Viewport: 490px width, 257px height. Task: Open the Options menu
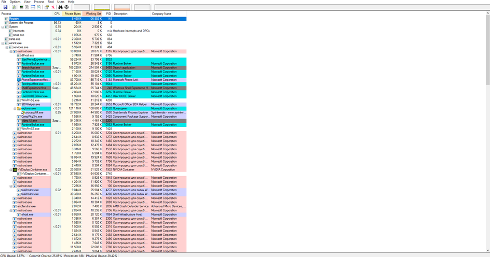click(15, 2)
